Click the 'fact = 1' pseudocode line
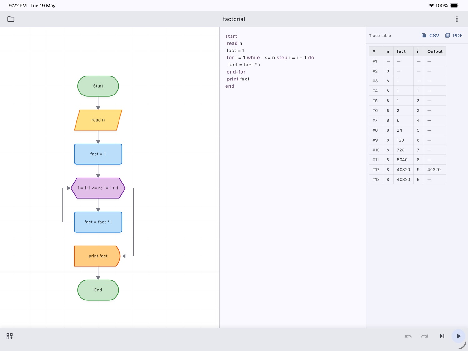This screenshot has width=468, height=351. 236,51
